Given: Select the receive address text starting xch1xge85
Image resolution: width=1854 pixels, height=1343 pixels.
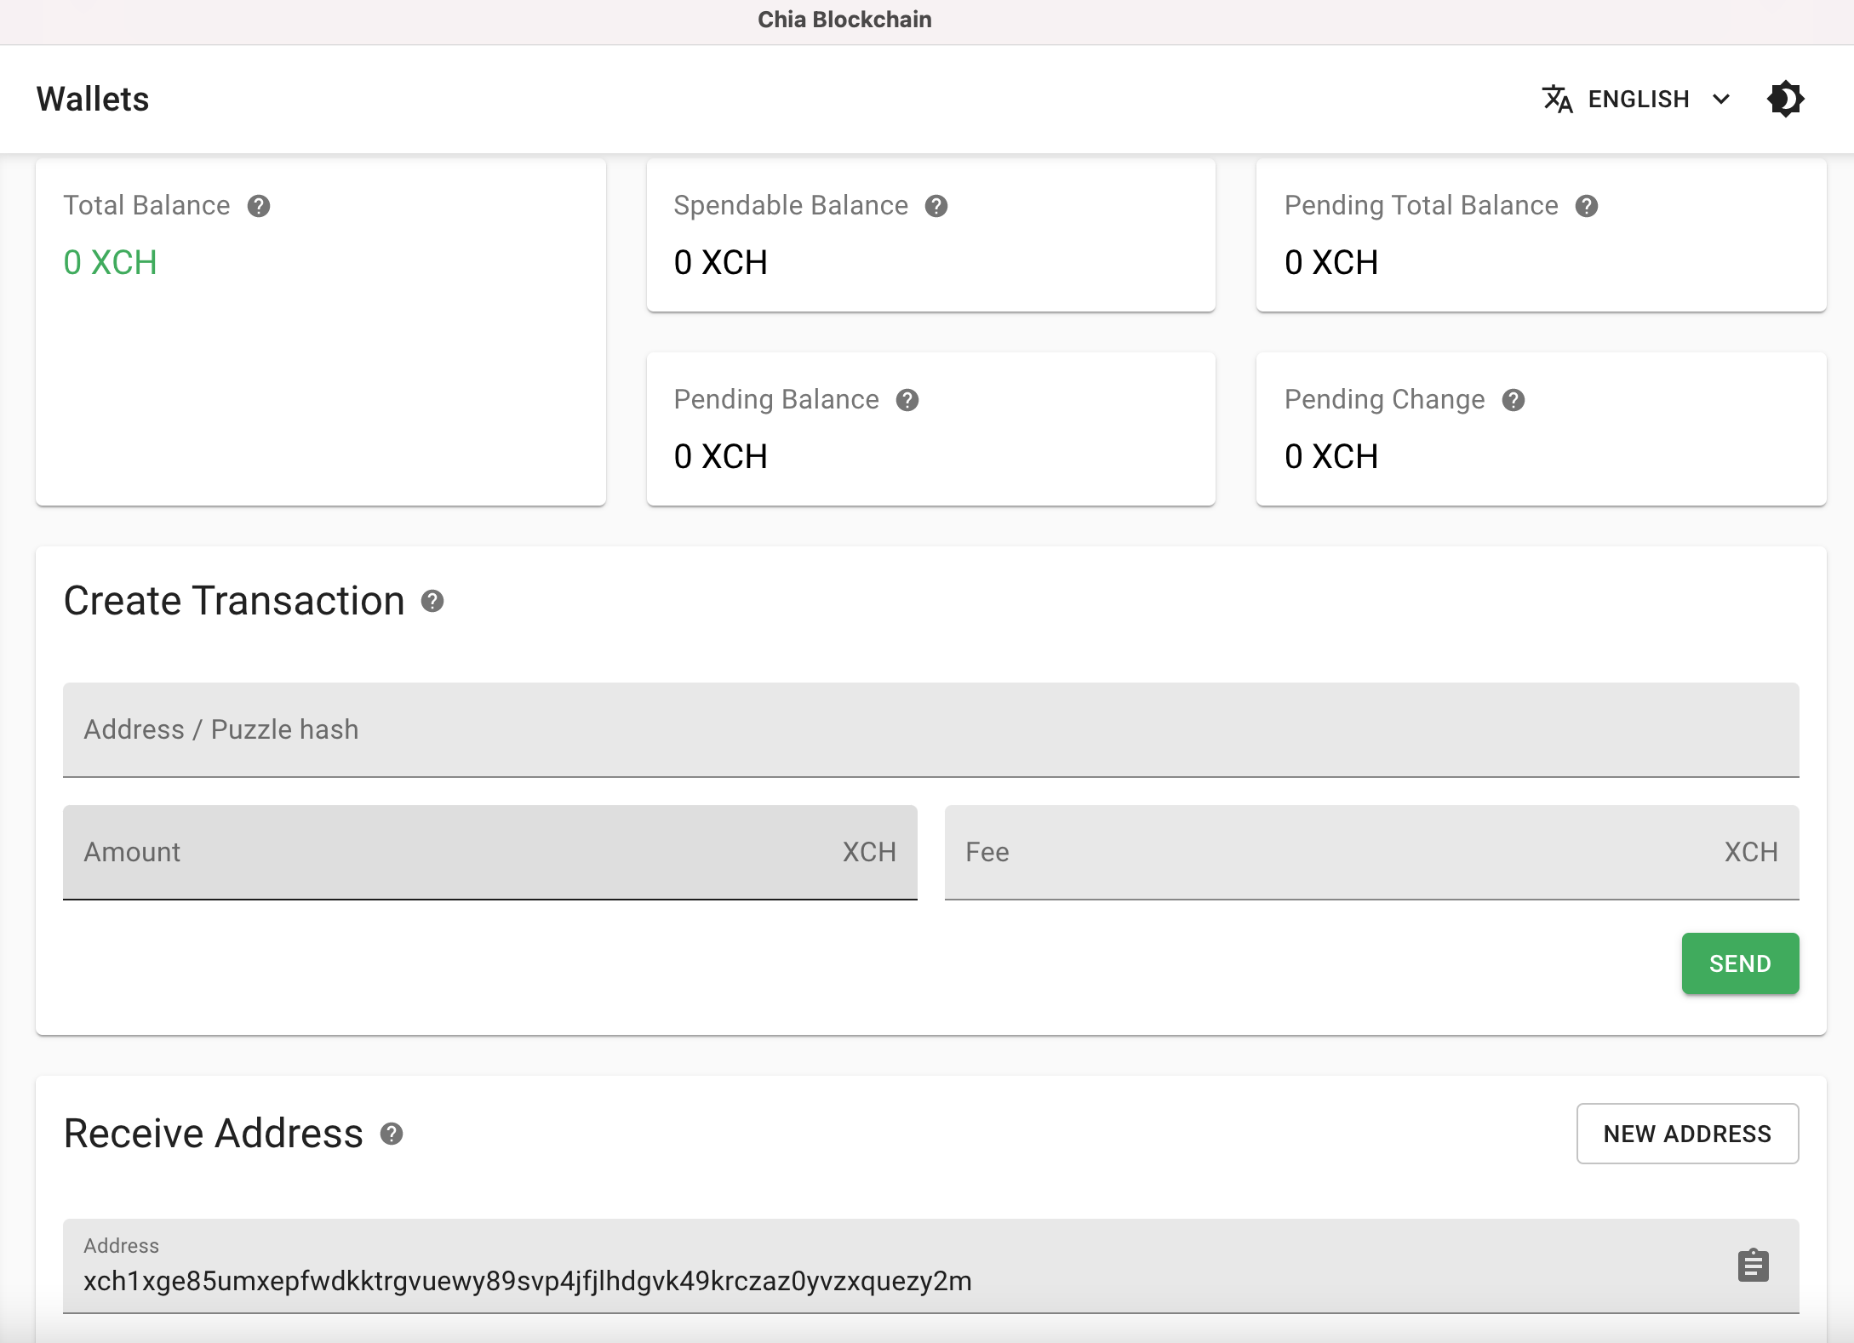Looking at the screenshot, I should [x=527, y=1281].
